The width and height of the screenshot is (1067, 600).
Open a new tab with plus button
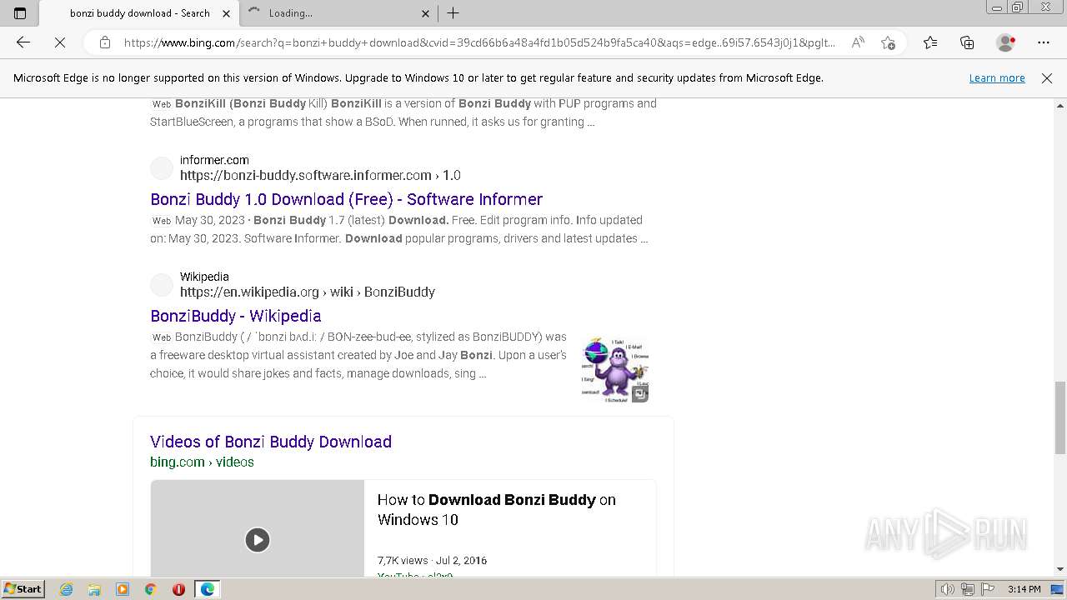coord(453,13)
